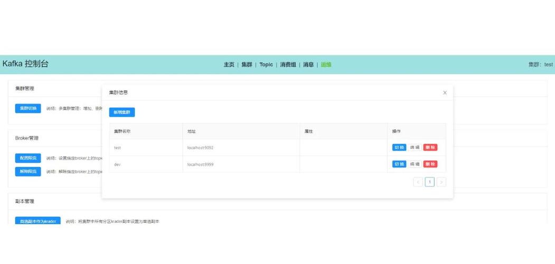Click 删除 for the test cluster row
This screenshot has height=264, width=555.
pyautogui.click(x=430, y=147)
